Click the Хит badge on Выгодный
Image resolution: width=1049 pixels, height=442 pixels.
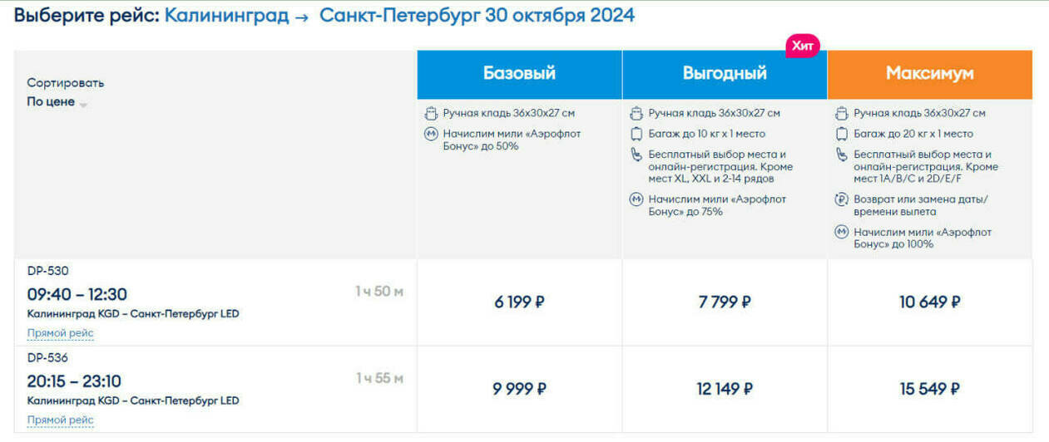point(802,47)
